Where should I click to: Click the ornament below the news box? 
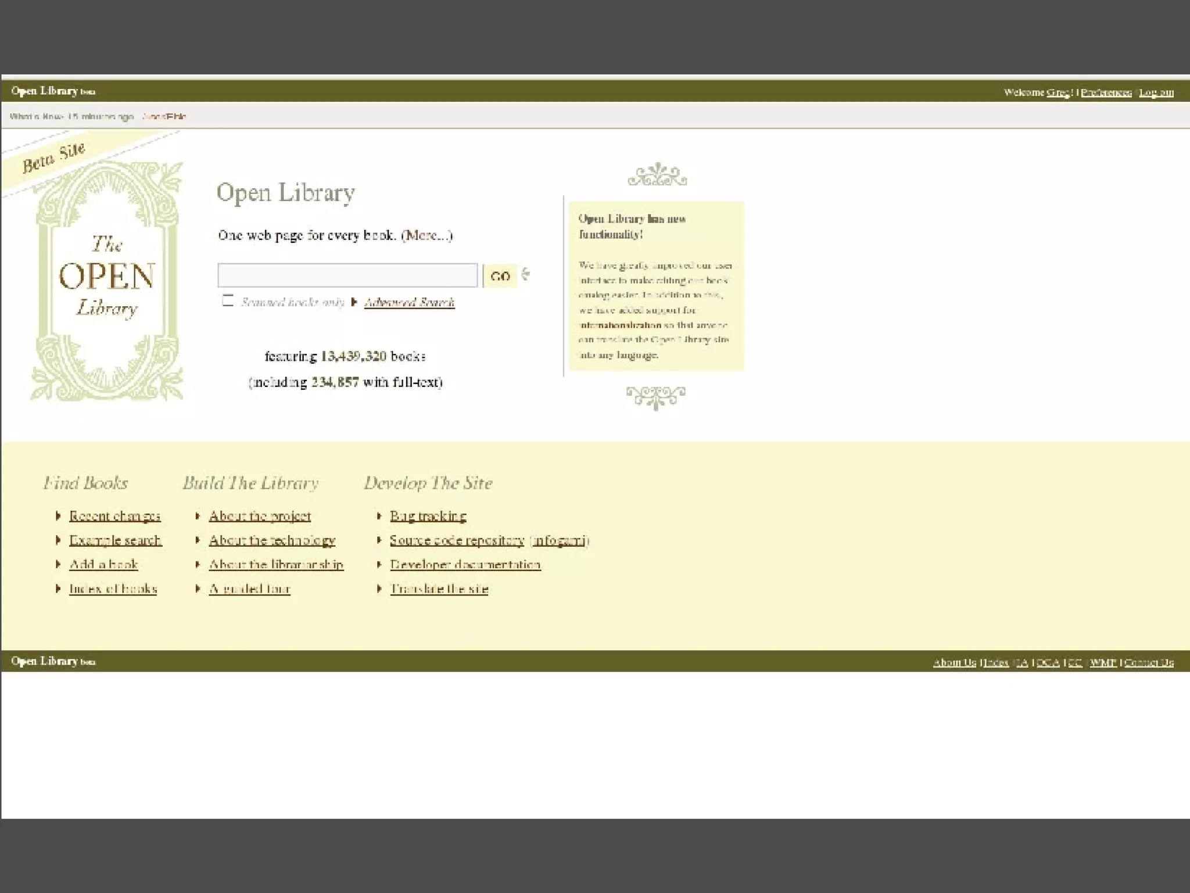[x=655, y=398]
